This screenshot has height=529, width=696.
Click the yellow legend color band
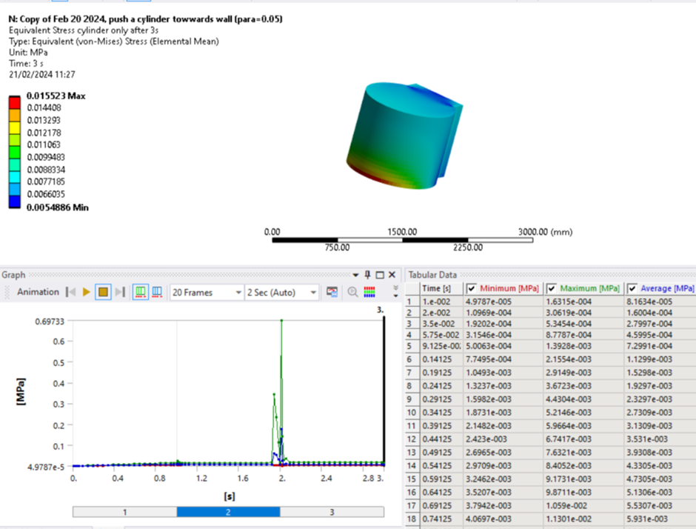click(15, 127)
